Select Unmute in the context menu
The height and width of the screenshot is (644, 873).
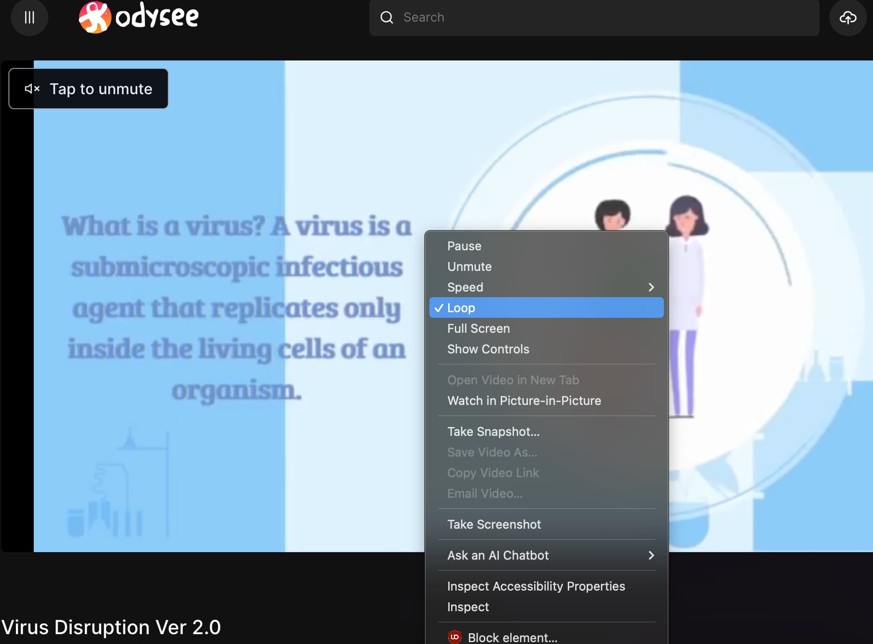coord(469,267)
